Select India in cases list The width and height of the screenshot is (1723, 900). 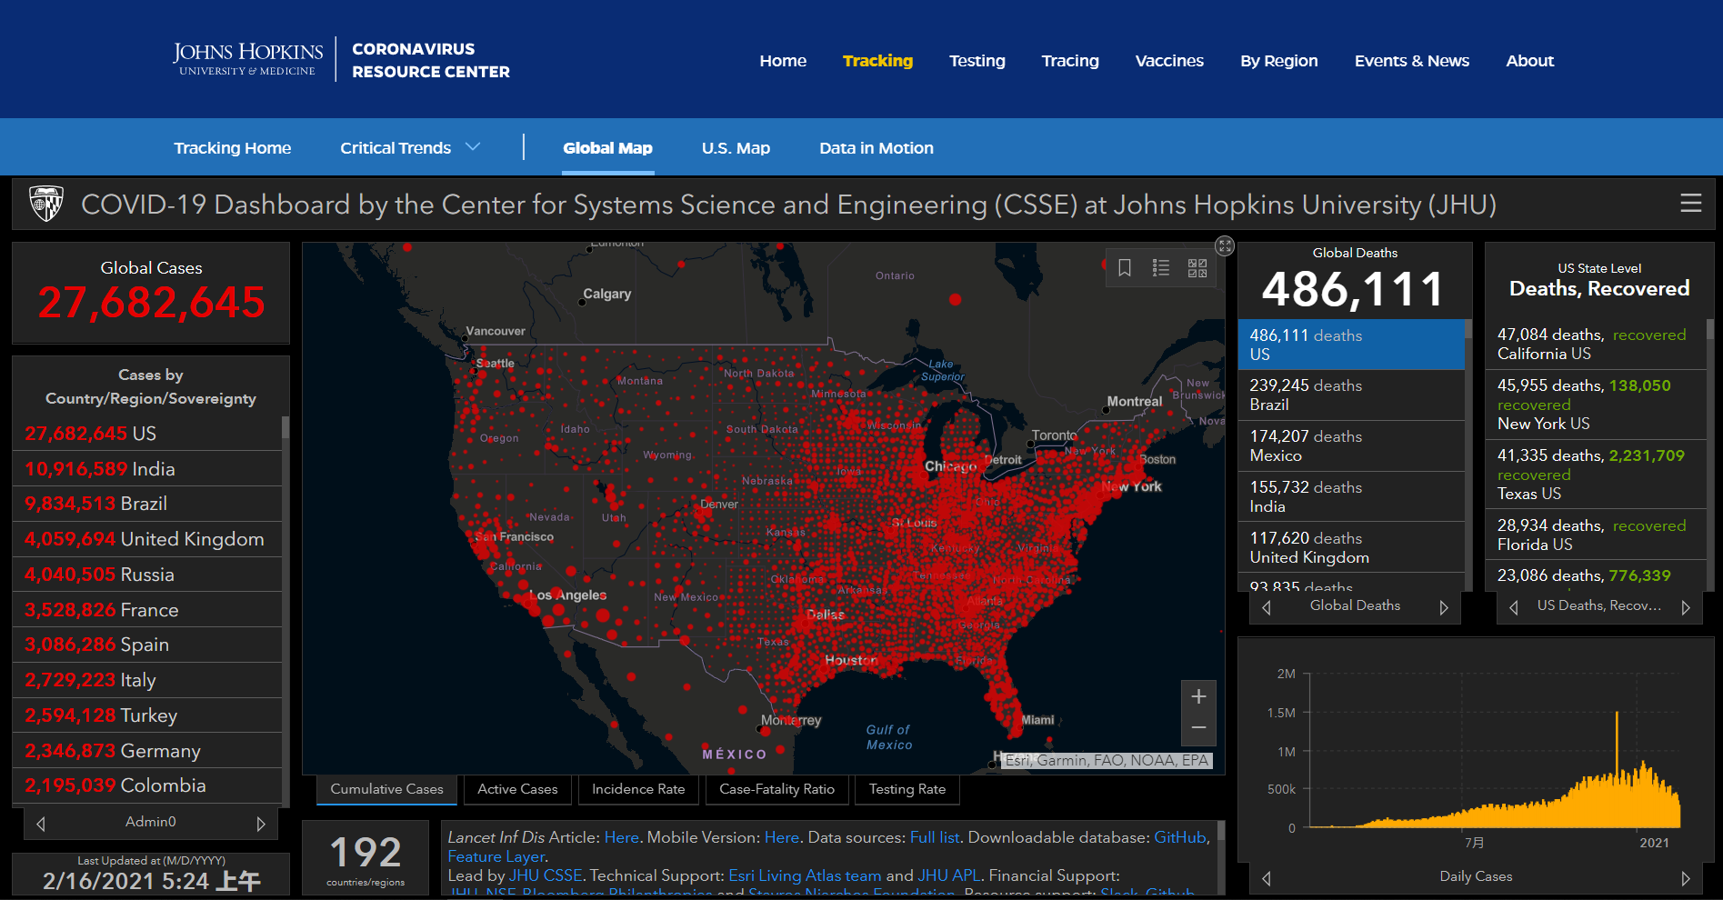point(147,469)
